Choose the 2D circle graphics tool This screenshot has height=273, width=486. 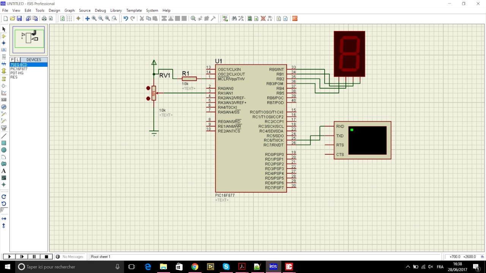(4, 150)
